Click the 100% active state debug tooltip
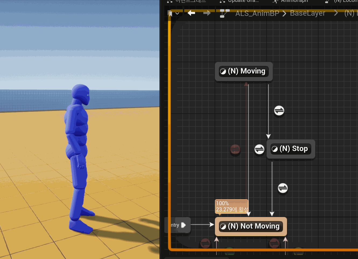Image resolution: width=358 pixels, height=259 pixels. point(232,206)
